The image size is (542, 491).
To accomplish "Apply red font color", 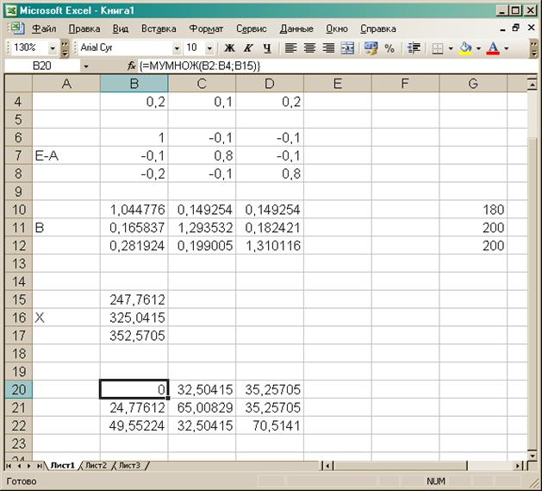I will click(x=493, y=47).
